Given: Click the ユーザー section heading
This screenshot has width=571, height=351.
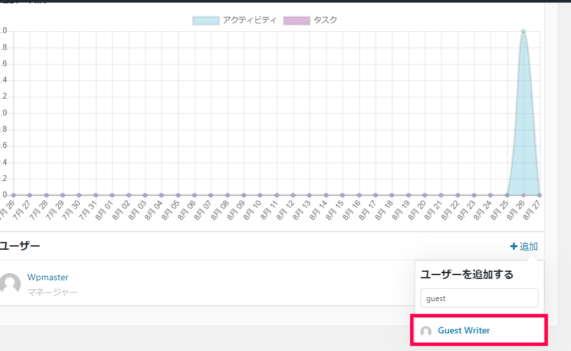Looking at the screenshot, I should [19, 246].
